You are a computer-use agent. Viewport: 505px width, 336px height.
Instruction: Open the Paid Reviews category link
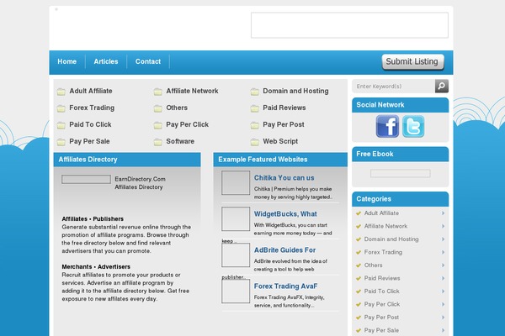click(x=284, y=108)
